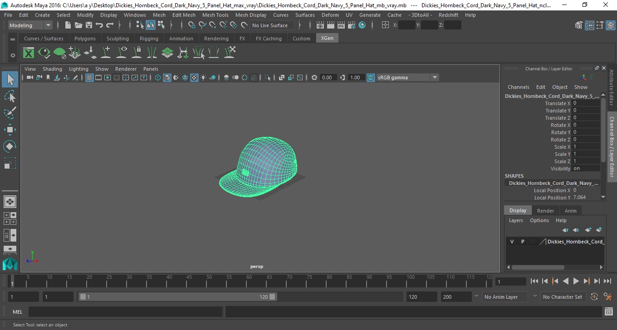The height and width of the screenshot is (330, 617).
Task: Play animation backwards button
Action: coord(565,281)
